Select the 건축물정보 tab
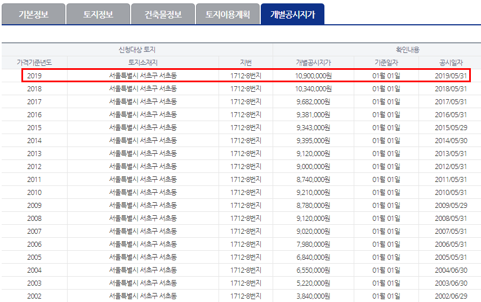Image resolution: width=481 pixels, height=302 pixels. (x=163, y=14)
